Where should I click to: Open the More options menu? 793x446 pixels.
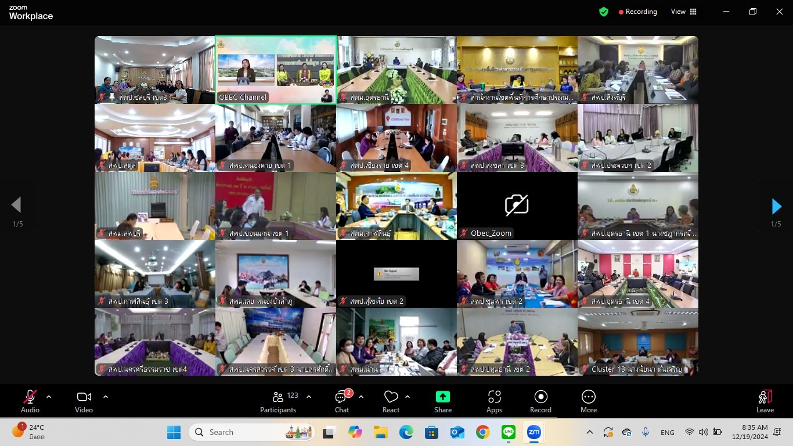pos(588,401)
